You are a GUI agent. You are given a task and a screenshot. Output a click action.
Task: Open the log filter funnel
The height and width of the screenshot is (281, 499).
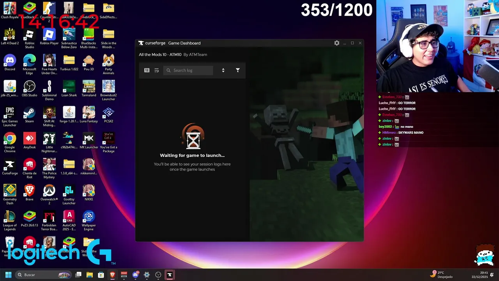point(238,70)
